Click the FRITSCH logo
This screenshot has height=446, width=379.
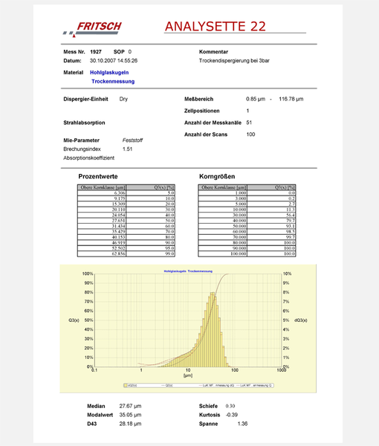pos(92,29)
